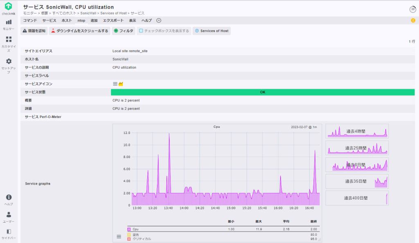Viewport: 419px width, 243px height.
Task: Open the 表示 menu
Action: 133,20
